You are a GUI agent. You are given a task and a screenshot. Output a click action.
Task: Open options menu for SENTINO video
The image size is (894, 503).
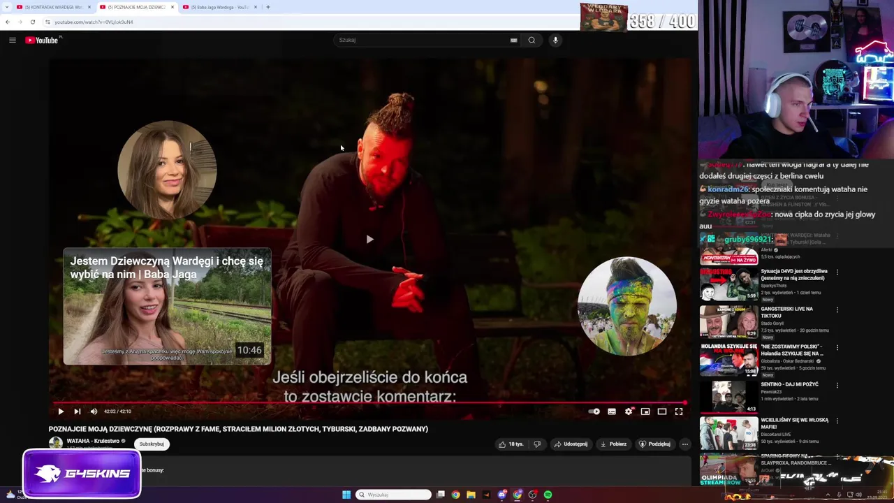(837, 386)
